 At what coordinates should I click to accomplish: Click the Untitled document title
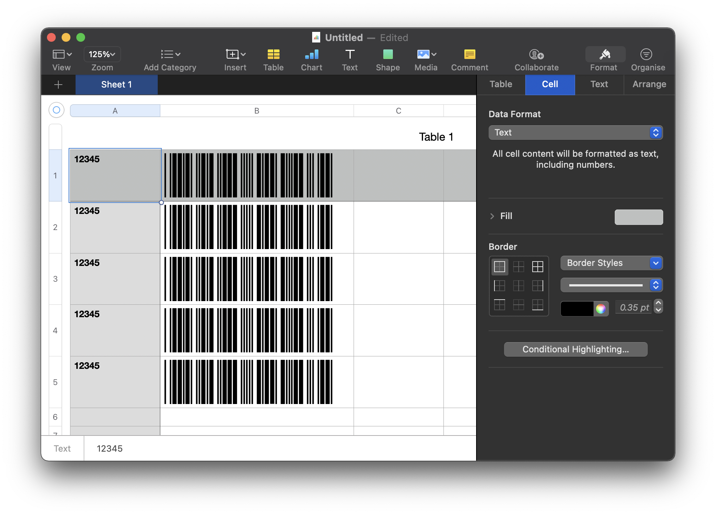(344, 37)
